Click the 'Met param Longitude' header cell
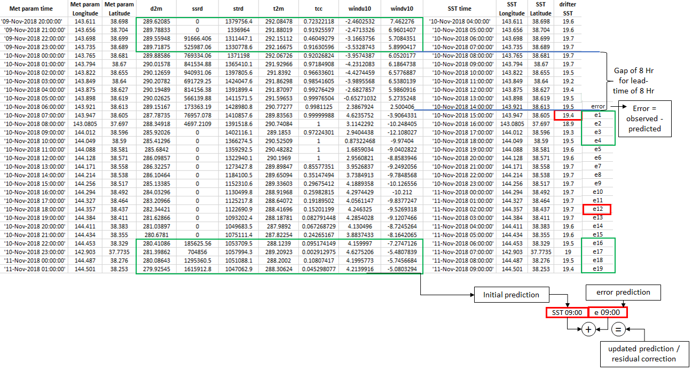The image size is (692, 371). pyautogui.click(x=85, y=9)
